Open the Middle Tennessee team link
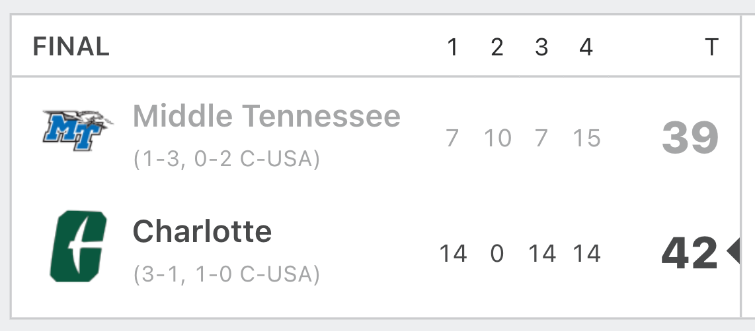 (x=266, y=116)
